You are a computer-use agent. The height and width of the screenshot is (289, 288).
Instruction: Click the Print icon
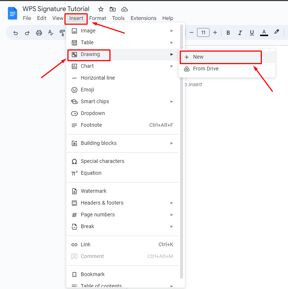(39, 33)
